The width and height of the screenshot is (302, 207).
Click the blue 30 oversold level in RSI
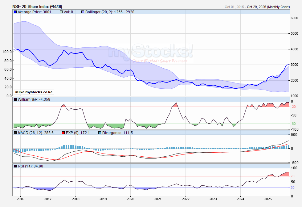(x=293, y=188)
